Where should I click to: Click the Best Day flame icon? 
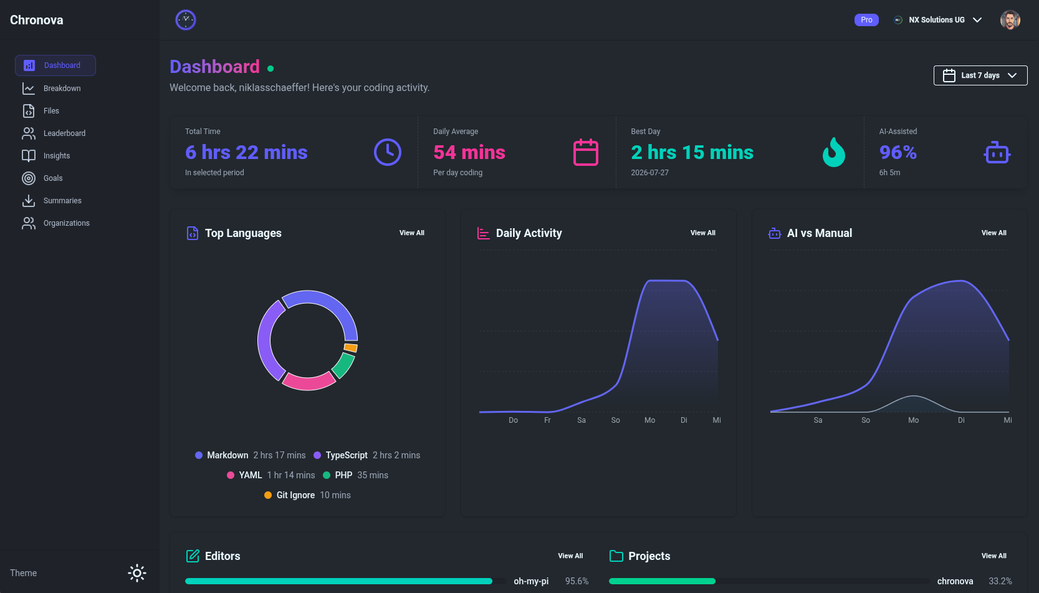[x=834, y=152]
